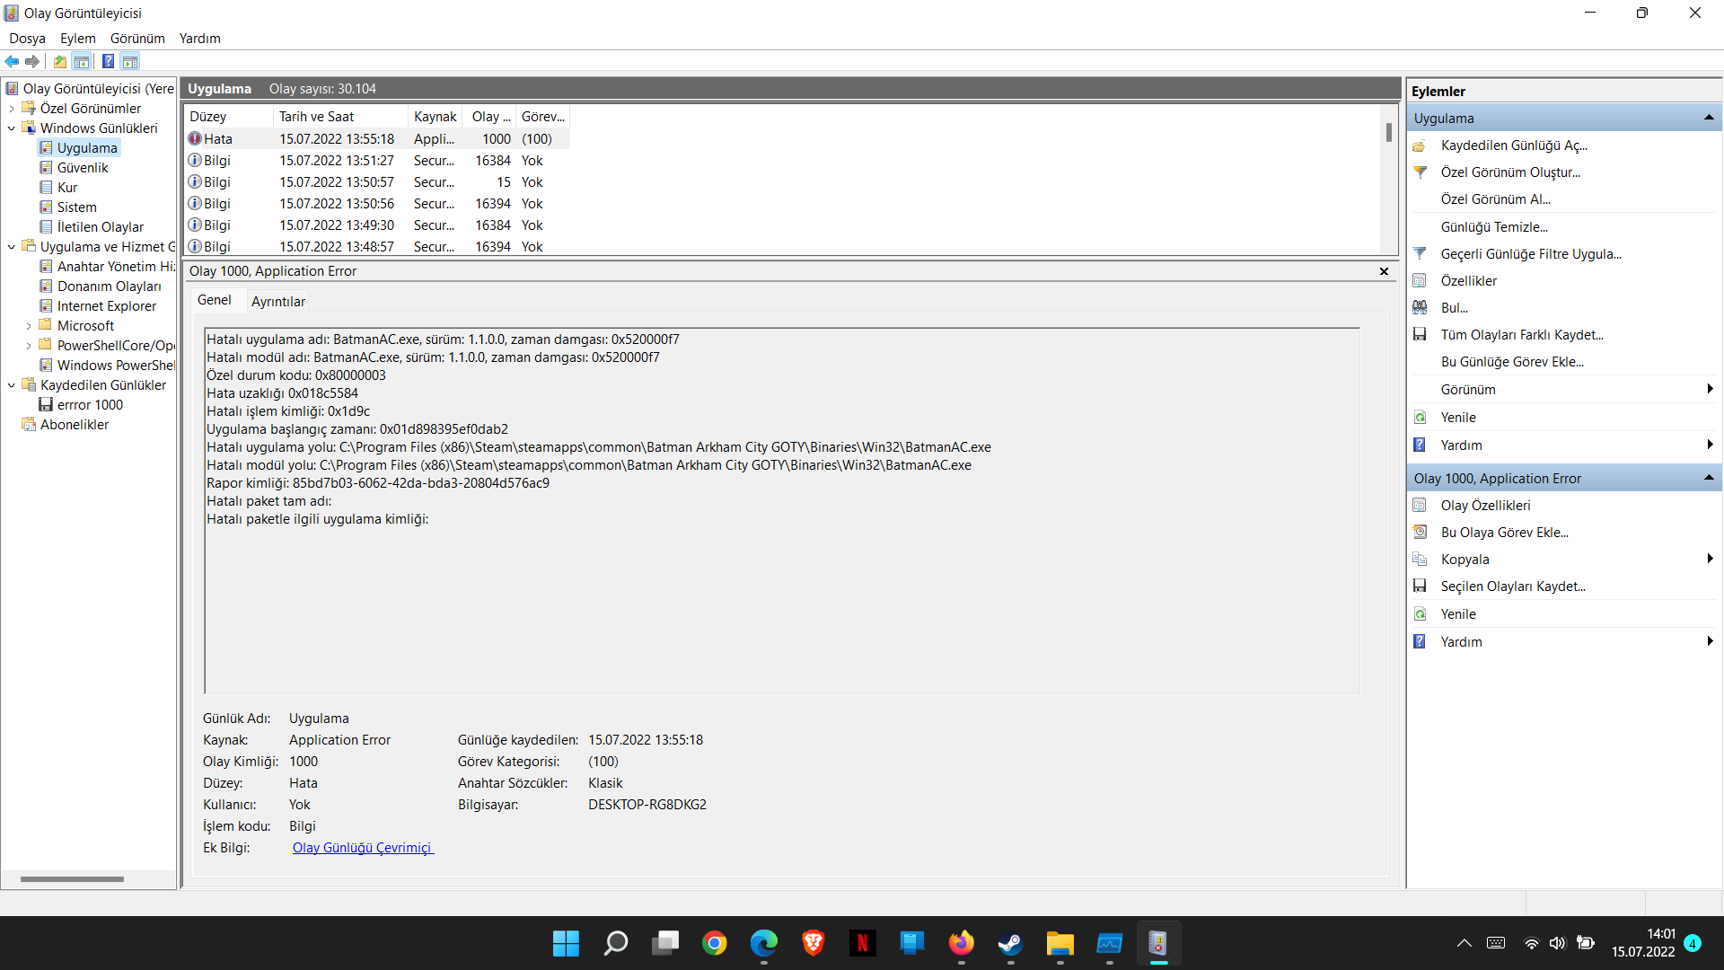Image resolution: width=1724 pixels, height=970 pixels.
Task: Open the Kopyala submenu arrow
Action: 1710,560
